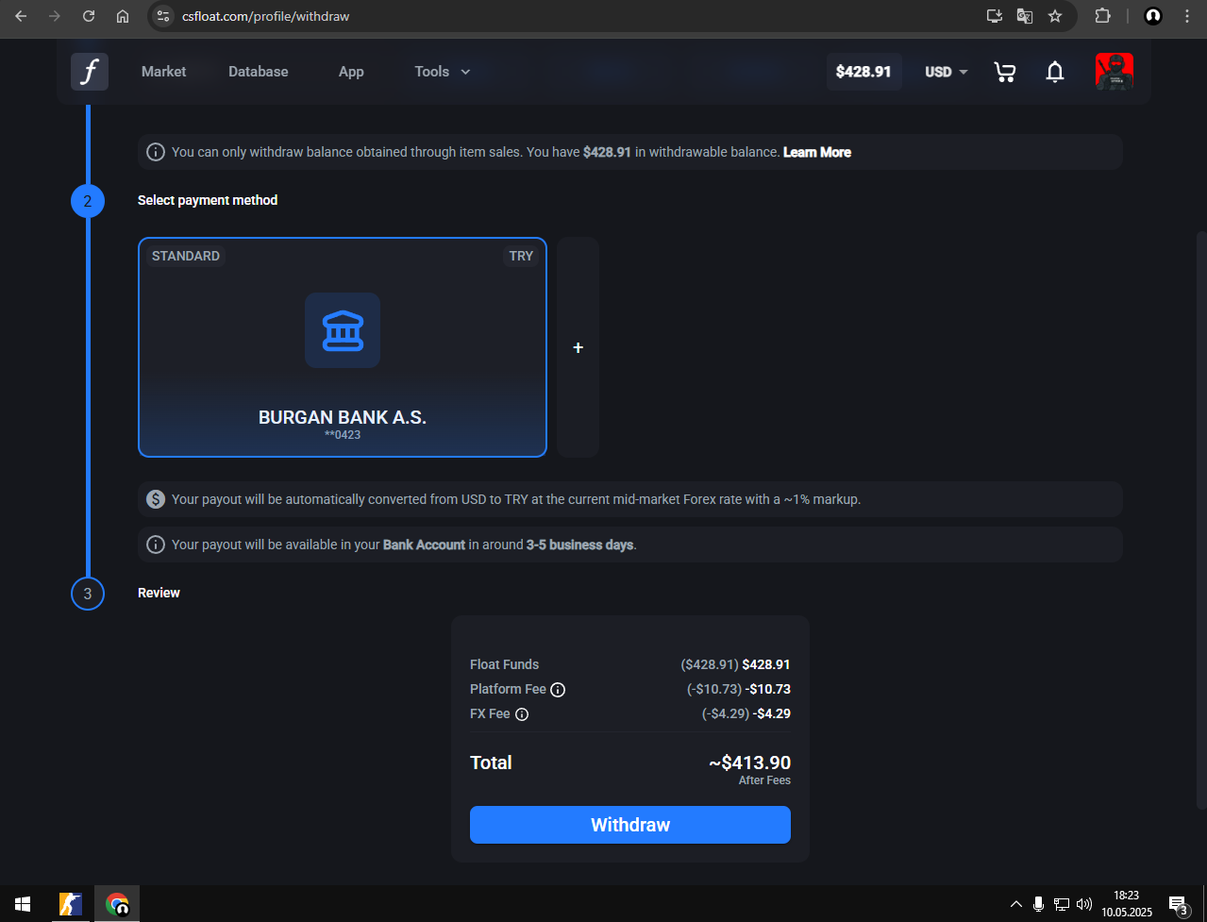1207x922 pixels.
Task: Open the shopping cart
Action: coord(1005,72)
